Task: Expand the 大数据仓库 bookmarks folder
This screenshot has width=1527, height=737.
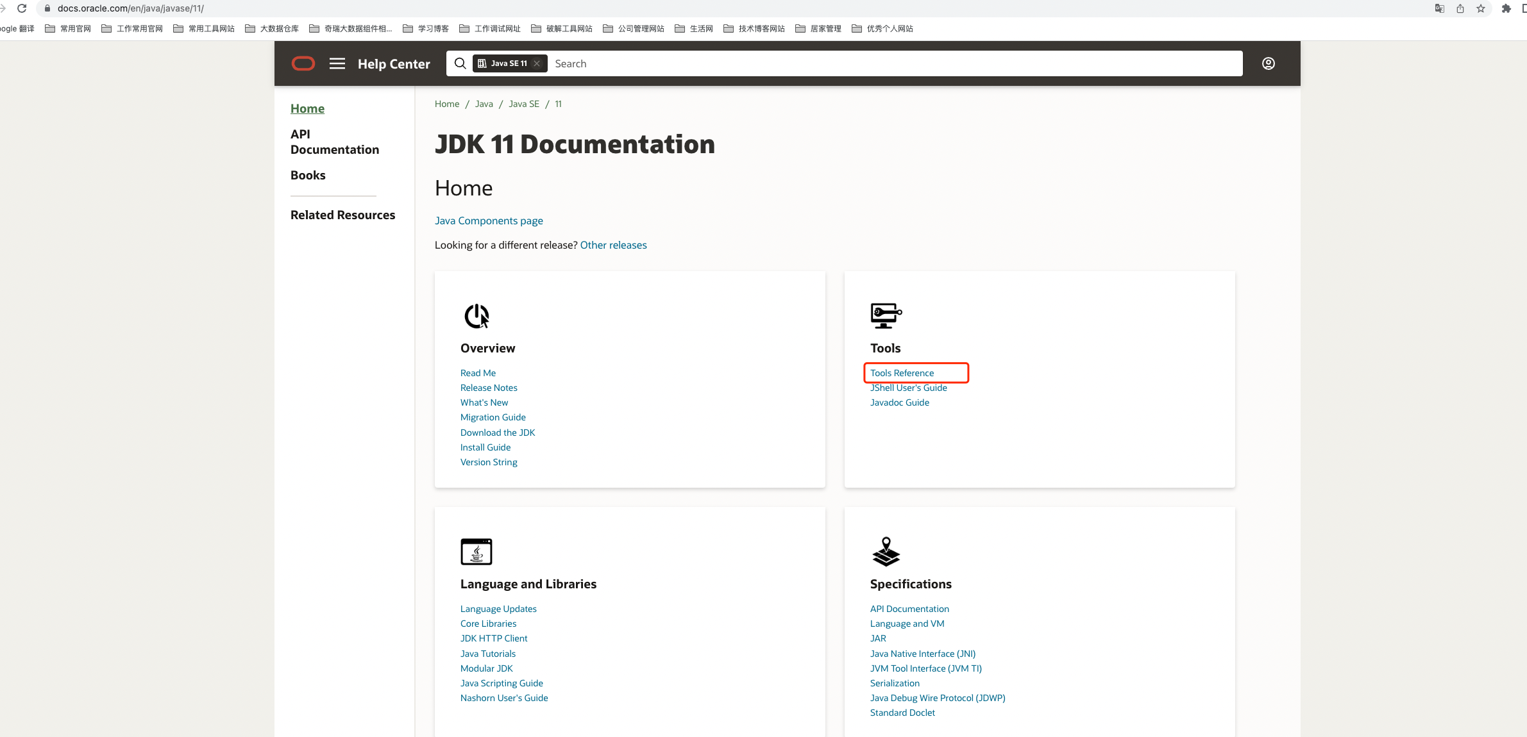Action: point(272,29)
